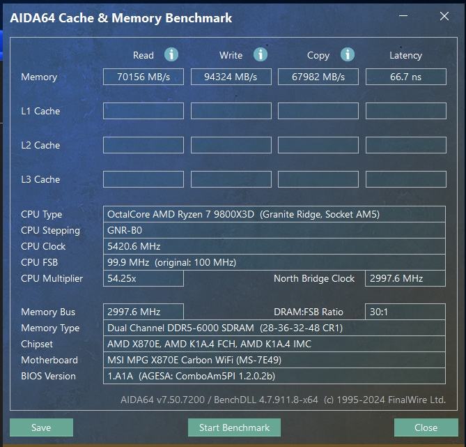Click the L3 Cache row label
The width and height of the screenshot is (466, 447).
point(40,179)
